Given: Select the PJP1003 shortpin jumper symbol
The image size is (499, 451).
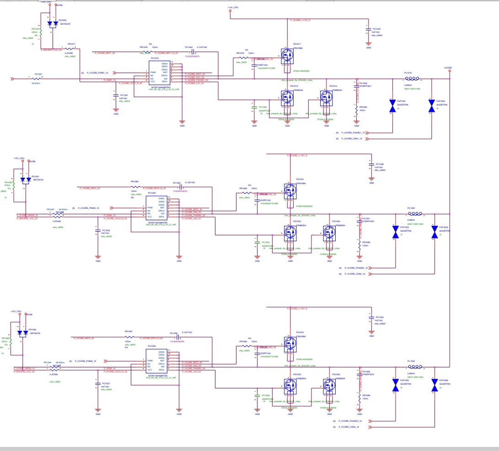Looking at the screenshot, I should (396, 232).
